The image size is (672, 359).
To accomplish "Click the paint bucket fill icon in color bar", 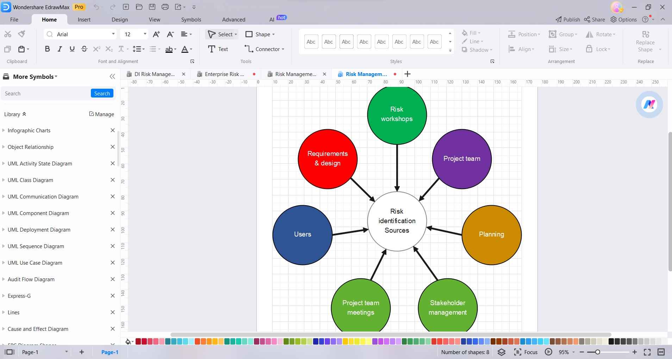I will (x=129, y=341).
